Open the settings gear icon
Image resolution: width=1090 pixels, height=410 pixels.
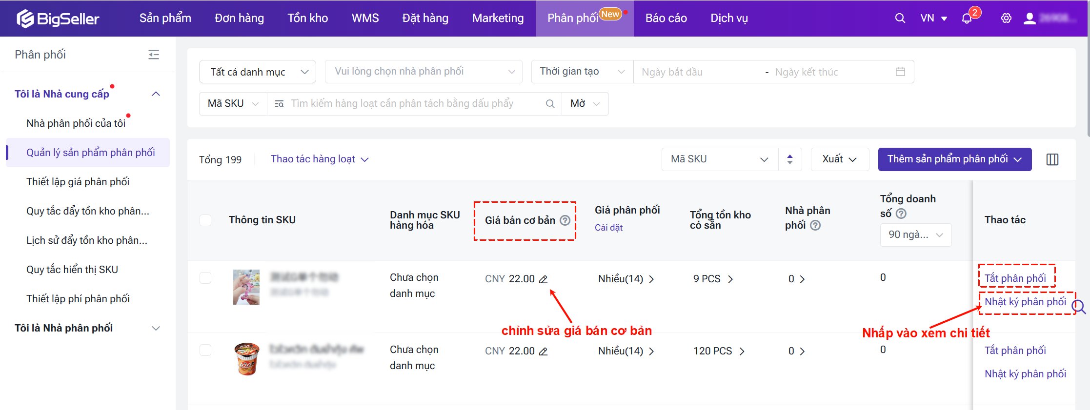pyautogui.click(x=1006, y=19)
